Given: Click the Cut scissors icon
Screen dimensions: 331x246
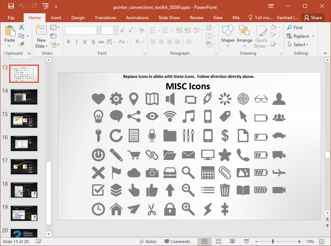Looking at the screenshot, I should (21, 27).
